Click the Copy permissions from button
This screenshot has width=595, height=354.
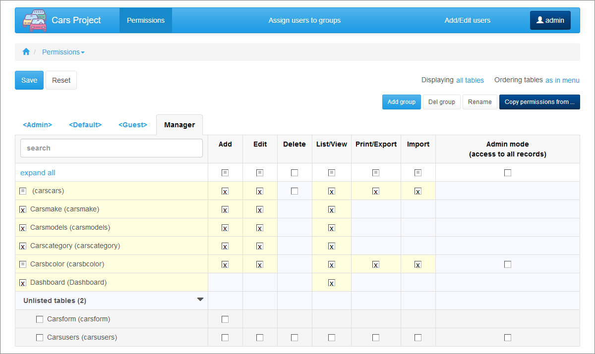pos(539,101)
